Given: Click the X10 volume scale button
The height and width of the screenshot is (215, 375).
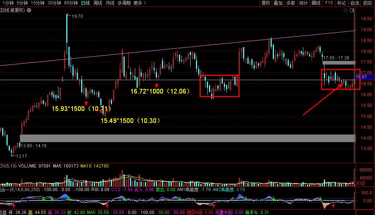Looking at the screenshot, I should 360,183.
